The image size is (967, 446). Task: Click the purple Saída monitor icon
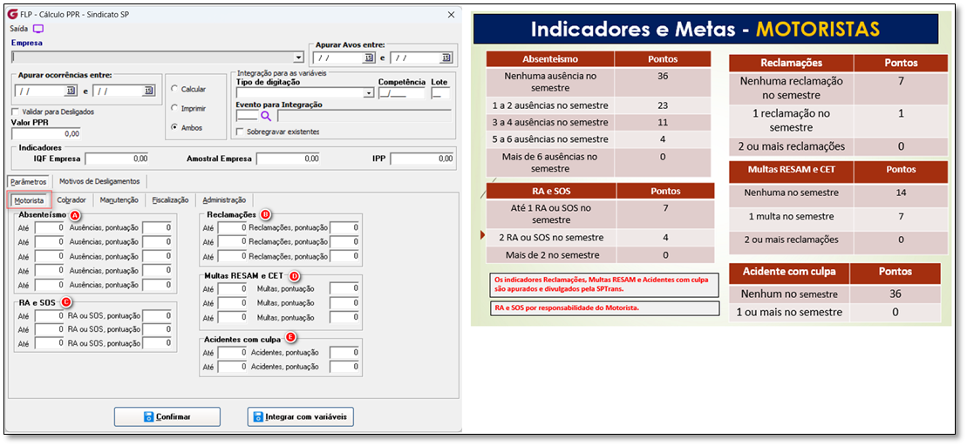38,29
